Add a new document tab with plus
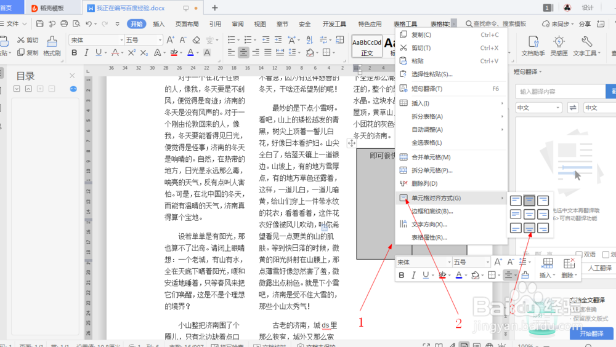 click(214, 8)
